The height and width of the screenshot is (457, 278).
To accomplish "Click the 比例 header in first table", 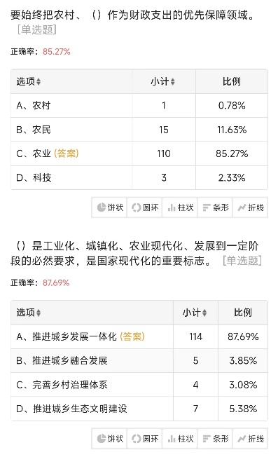I will [x=232, y=81].
